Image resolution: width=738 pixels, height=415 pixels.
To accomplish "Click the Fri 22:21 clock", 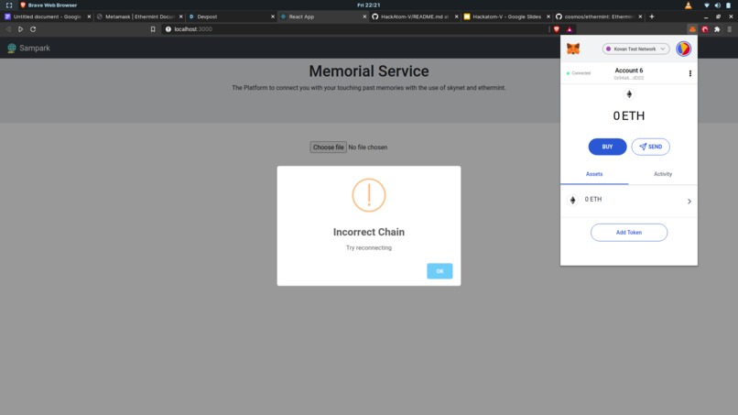I will point(368,5).
